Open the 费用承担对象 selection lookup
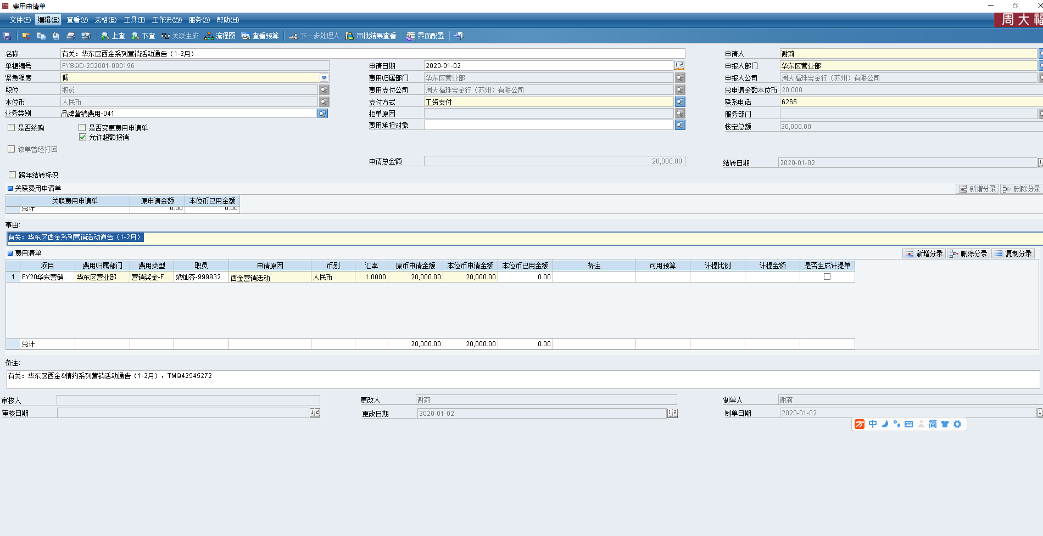The height and width of the screenshot is (536, 1043). tap(680, 125)
